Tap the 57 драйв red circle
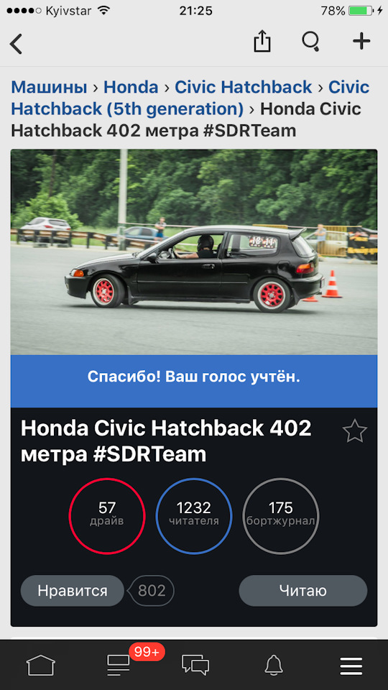This screenshot has height=690, width=388. (x=107, y=516)
